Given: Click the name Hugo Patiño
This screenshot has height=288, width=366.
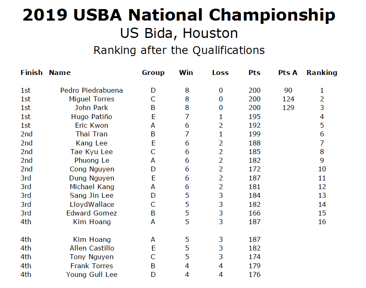Looking at the screenshot, I should (x=91, y=117).
